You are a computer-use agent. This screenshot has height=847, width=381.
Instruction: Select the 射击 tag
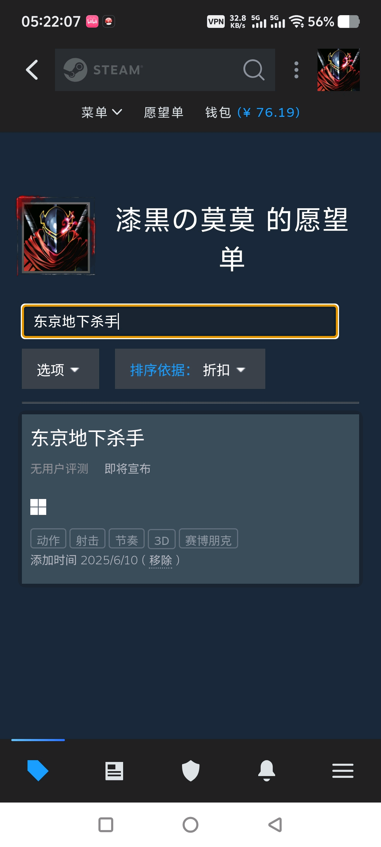[x=87, y=539]
